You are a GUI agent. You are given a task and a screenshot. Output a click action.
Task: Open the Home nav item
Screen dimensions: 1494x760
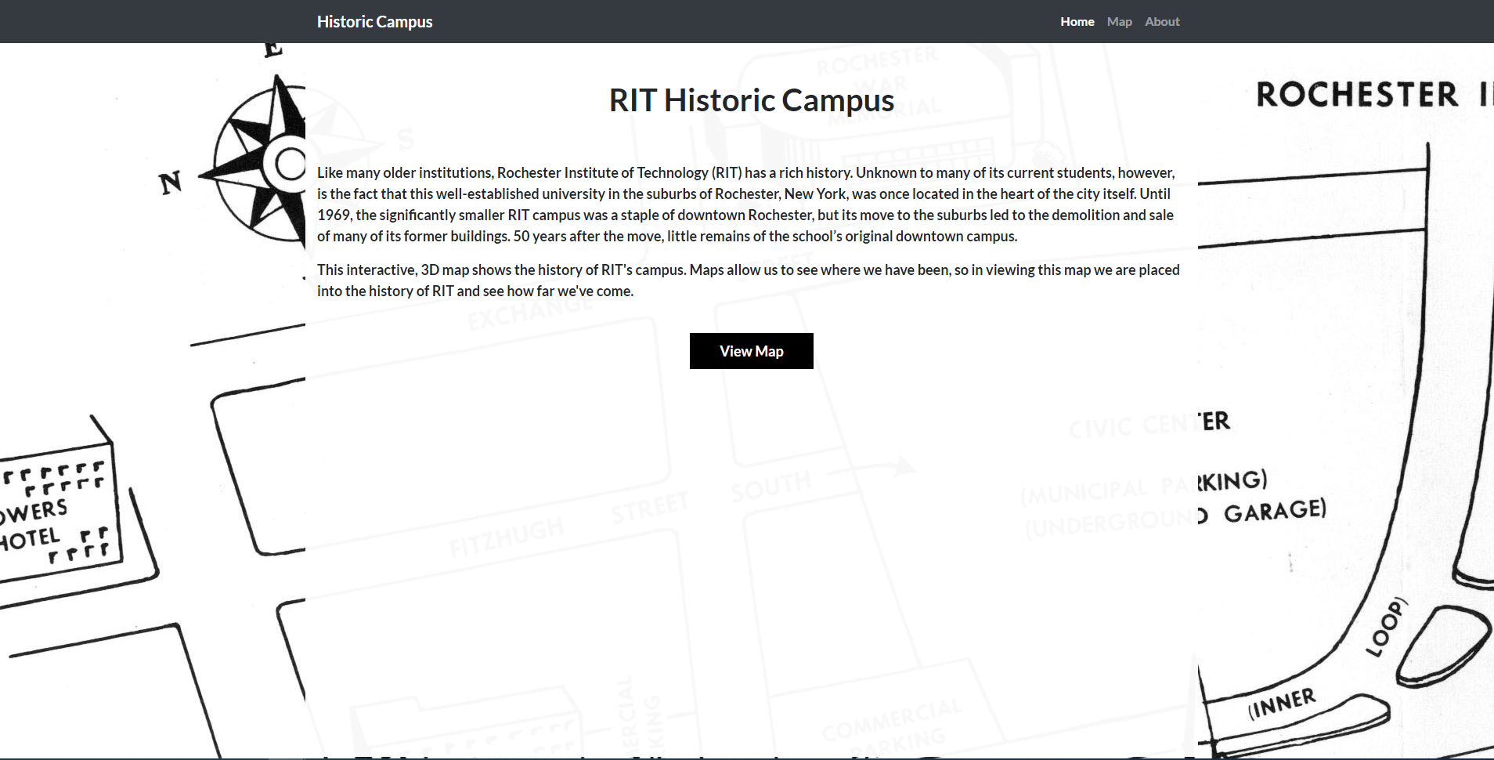[x=1077, y=22]
